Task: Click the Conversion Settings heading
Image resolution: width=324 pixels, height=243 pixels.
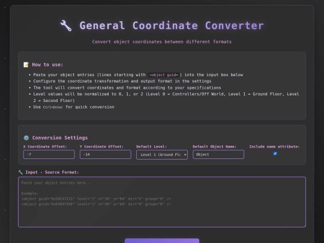Action: [60, 138]
